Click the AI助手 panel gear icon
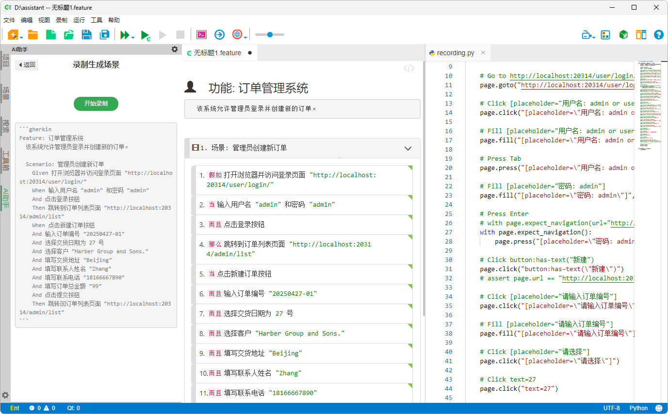Viewport: 668px width, 414px height. tap(175, 49)
